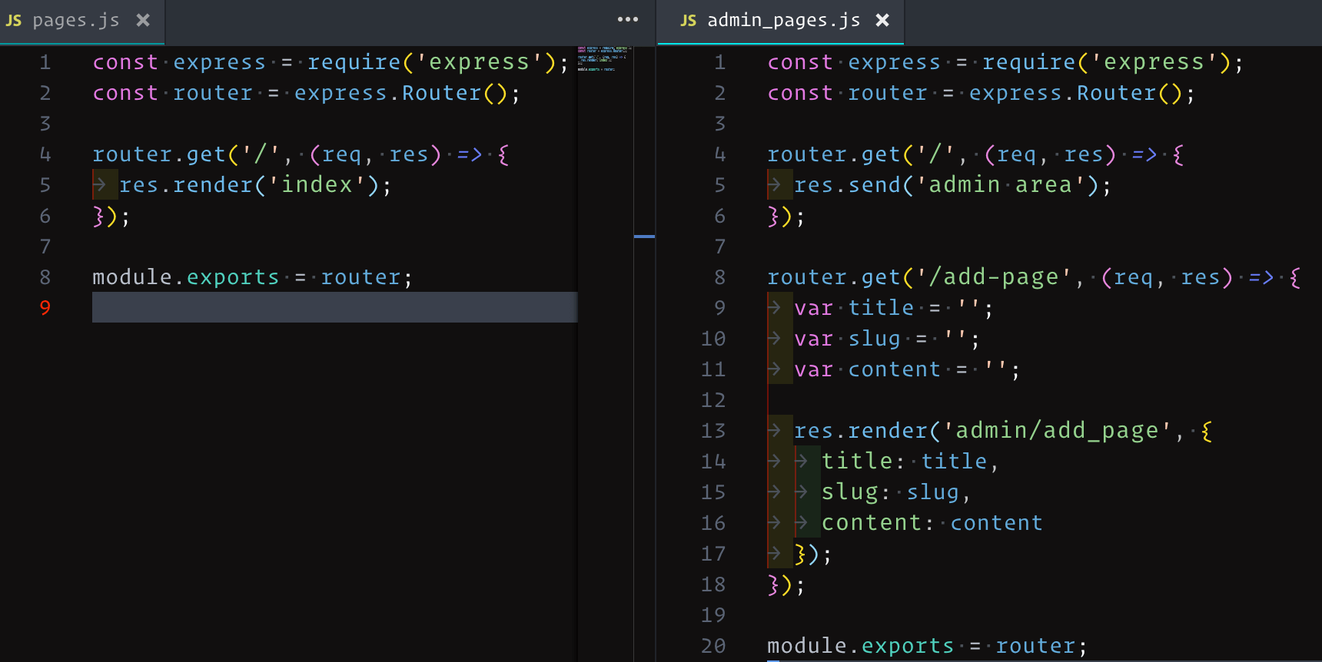1322x662 pixels.
Task: Click line number 17 in admin_pages.js
Action: click(713, 554)
